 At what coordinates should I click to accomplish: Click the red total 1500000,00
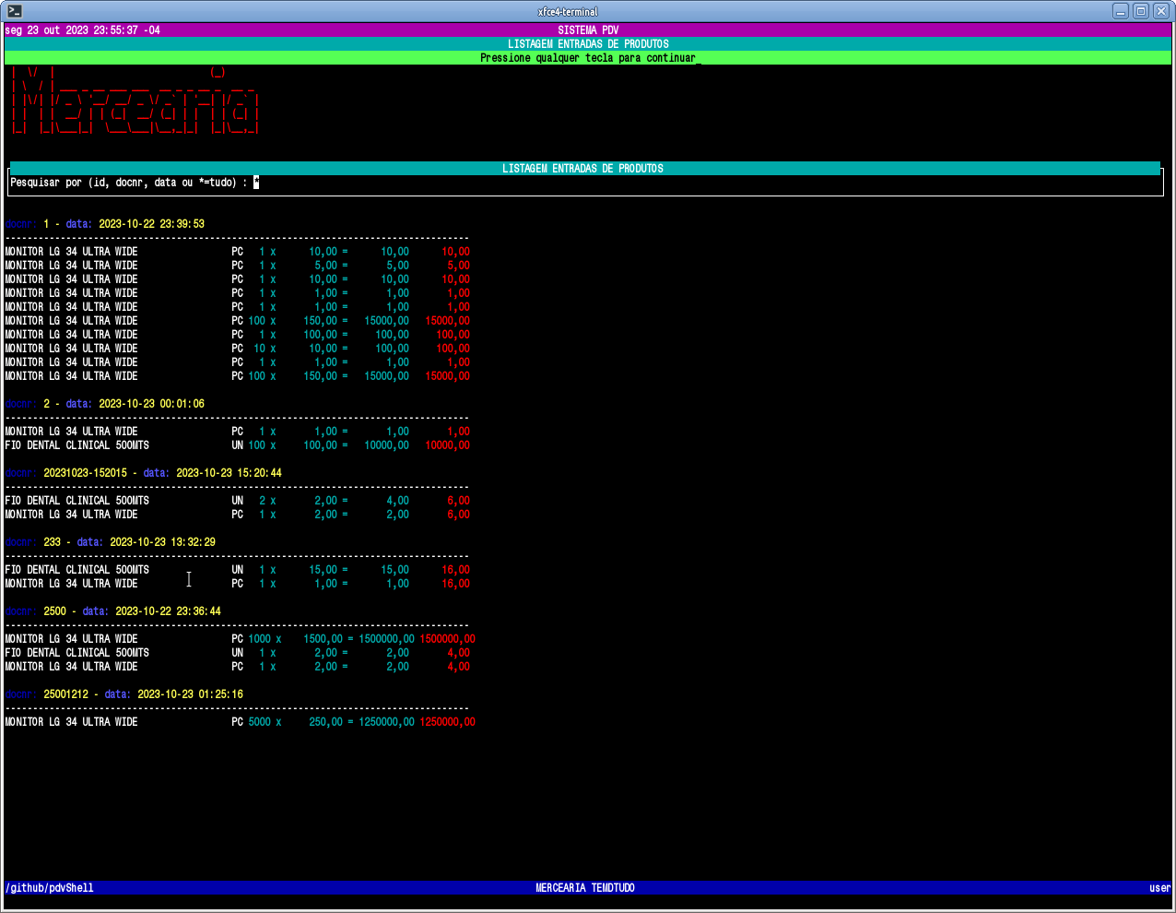click(x=448, y=639)
